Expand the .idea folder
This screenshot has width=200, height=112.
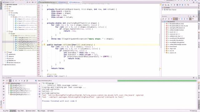coord(5,7)
